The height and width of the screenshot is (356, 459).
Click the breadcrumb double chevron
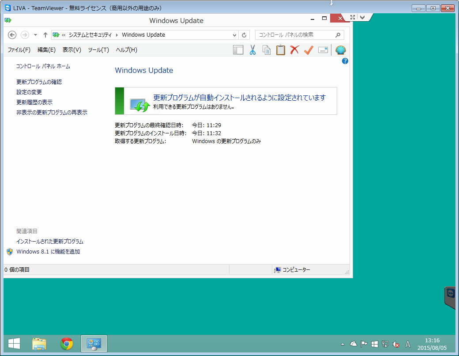(x=64, y=35)
